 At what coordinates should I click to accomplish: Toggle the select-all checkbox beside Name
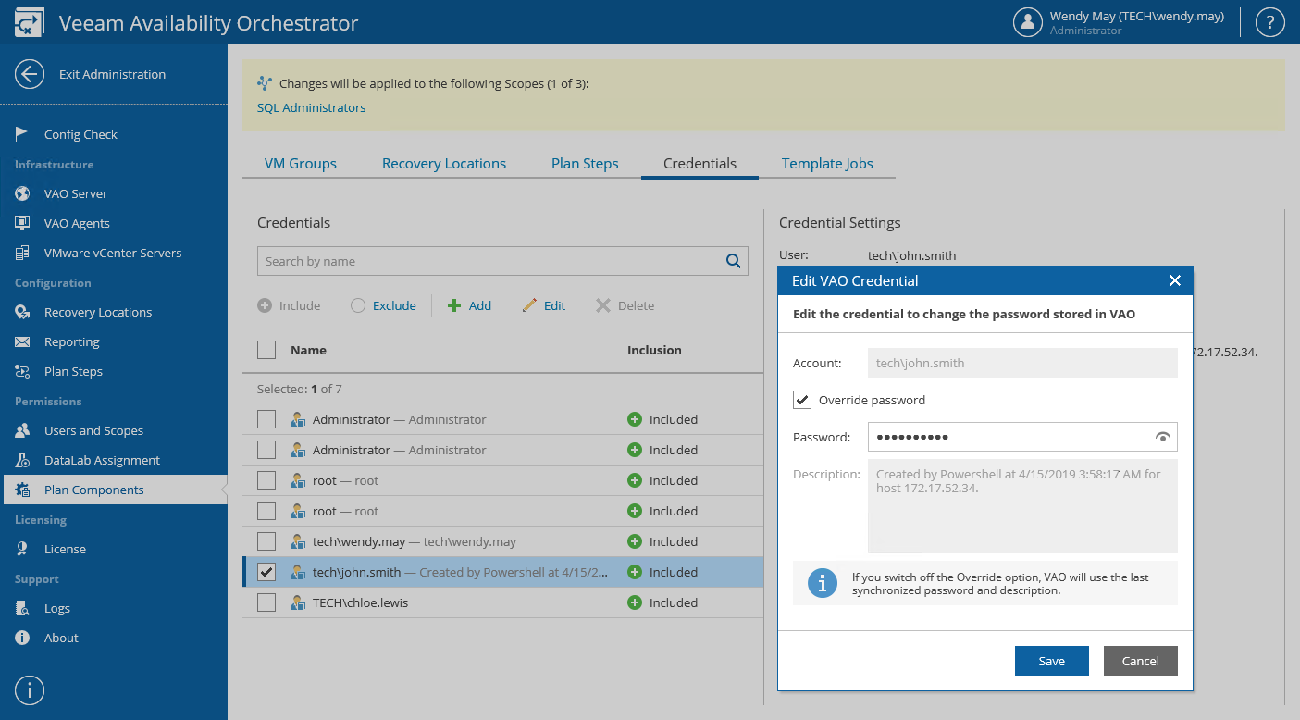pos(266,350)
